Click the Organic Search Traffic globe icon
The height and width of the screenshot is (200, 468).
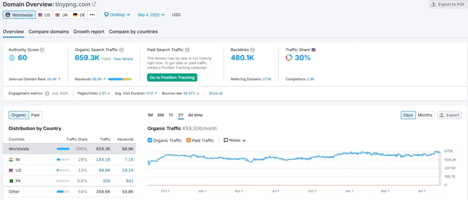click(122, 50)
